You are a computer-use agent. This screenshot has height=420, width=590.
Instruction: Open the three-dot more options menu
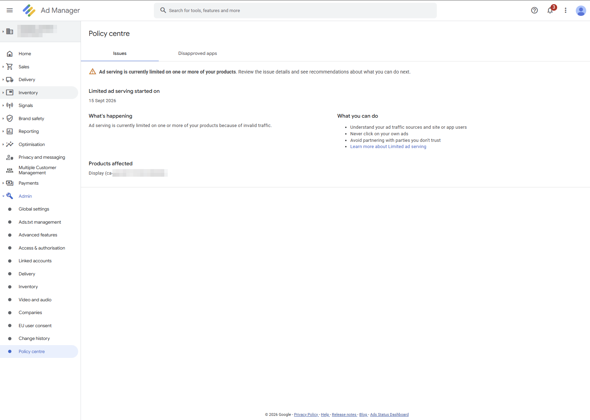565,10
